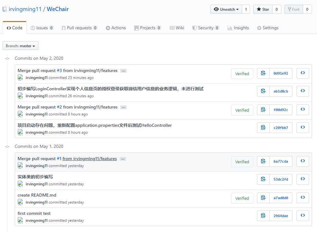The width and height of the screenshot is (317, 235).
Task: View watchers count next to Unwatch
Action: [x=246, y=9]
